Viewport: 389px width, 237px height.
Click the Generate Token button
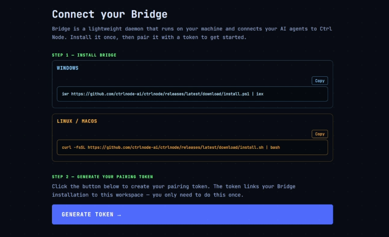point(192,215)
